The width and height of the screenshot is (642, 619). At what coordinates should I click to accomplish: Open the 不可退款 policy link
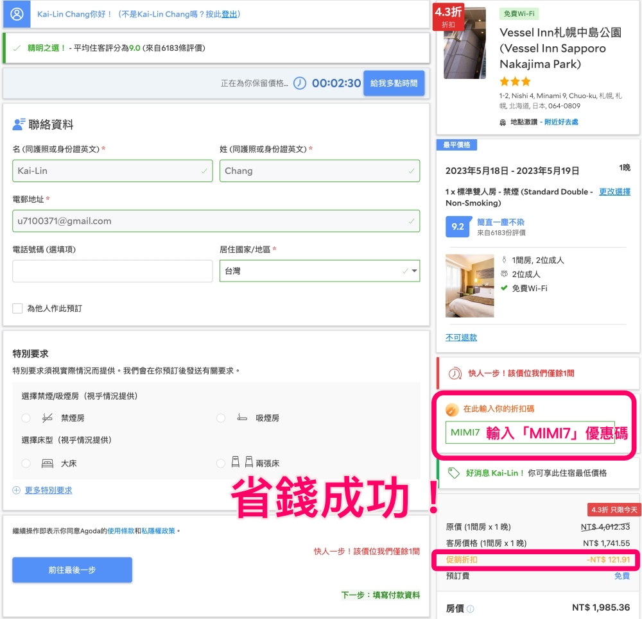click(x=461, y=337)
